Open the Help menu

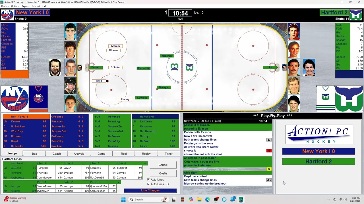pyautogui.click(x=45, y=6)
